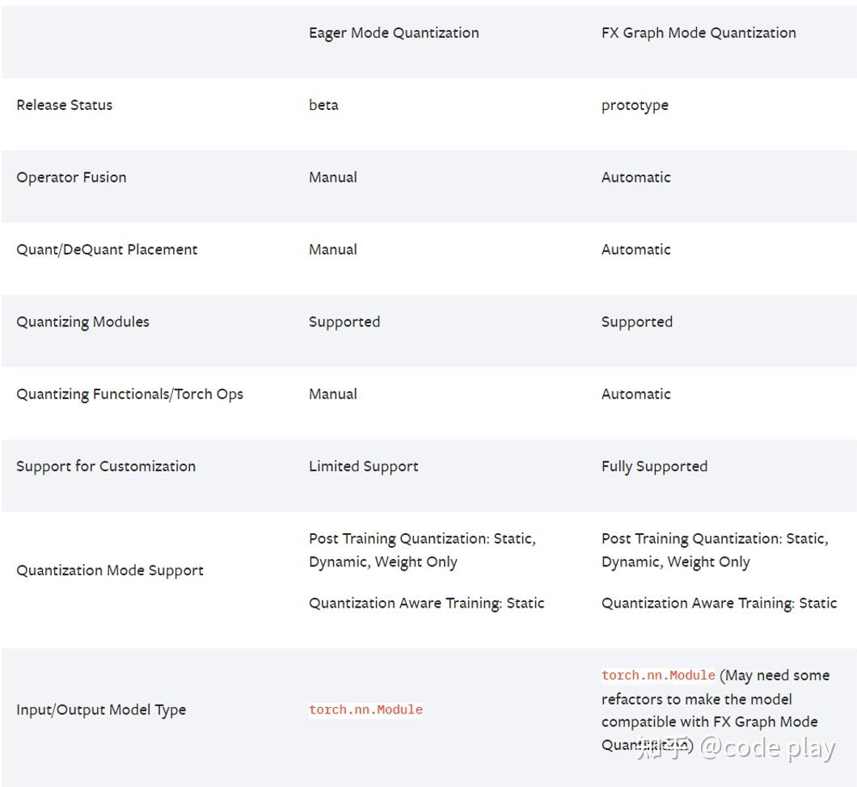The image size is (857, 787).
Task: Select the Operator Fusion row label
Action: tap(71, 177)
